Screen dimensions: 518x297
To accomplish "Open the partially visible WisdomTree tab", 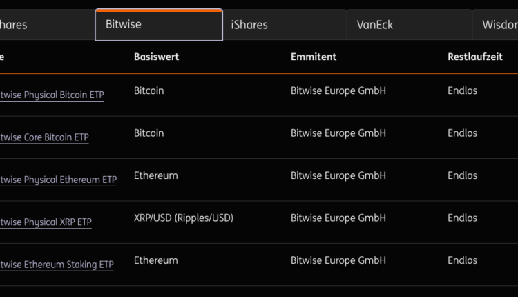I will [496, 25].
